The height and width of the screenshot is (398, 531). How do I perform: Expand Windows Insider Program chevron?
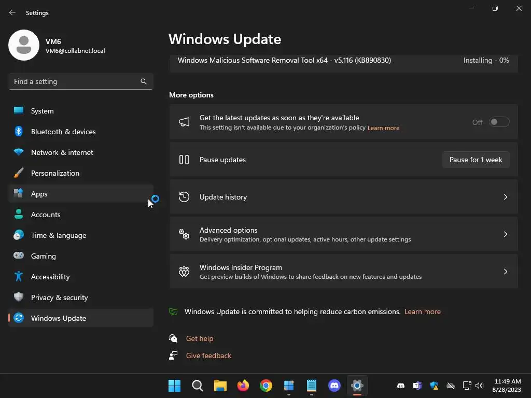(x=505, y=272)
